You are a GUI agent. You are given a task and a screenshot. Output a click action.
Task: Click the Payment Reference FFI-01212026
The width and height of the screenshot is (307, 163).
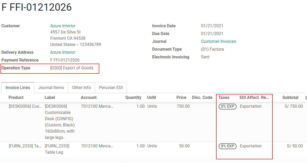pyautogui.click(x=65, y=60)
